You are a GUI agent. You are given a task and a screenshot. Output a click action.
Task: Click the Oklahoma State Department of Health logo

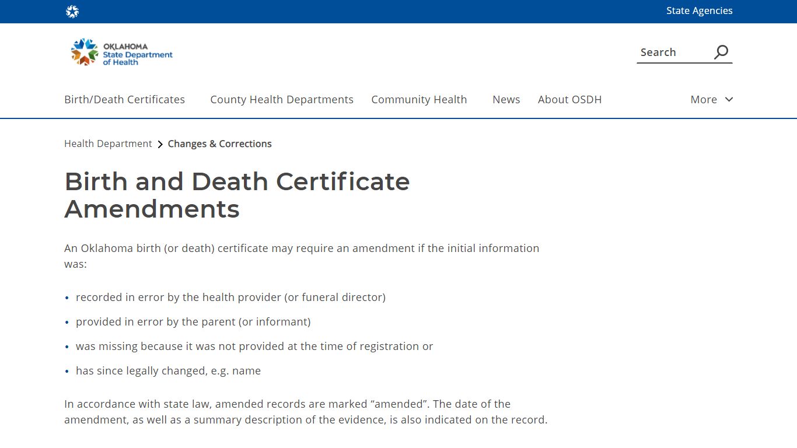122,52
